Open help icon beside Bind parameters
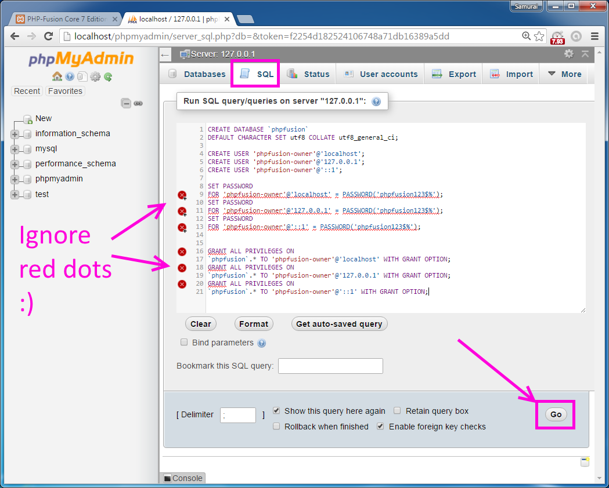The image size is (609, 488). (262, 343)
